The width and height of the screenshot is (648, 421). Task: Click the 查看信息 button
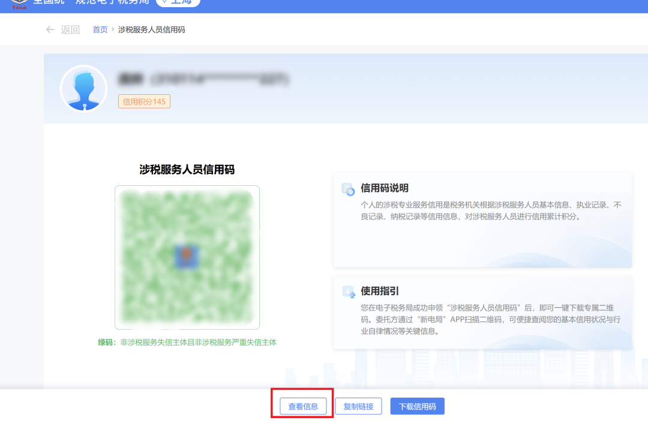(303, 406)
